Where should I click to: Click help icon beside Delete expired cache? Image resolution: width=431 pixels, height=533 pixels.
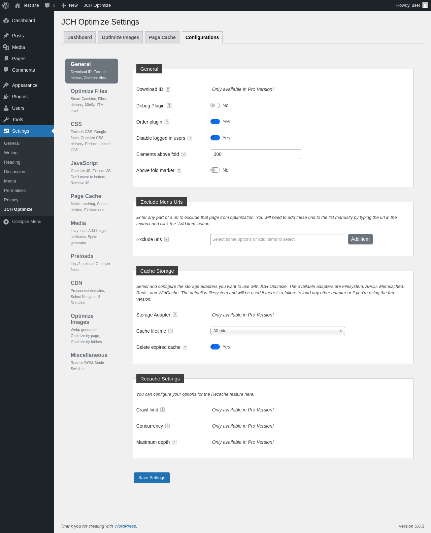tap(185, 347)
